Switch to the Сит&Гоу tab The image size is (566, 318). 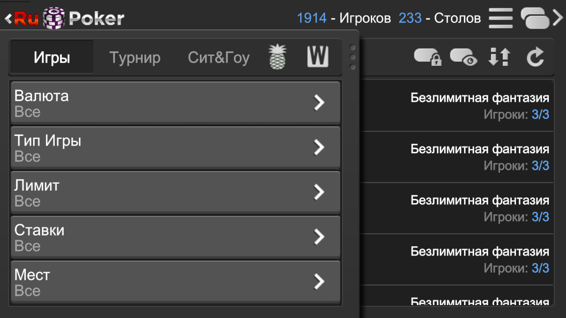click(x=219, y=58)
